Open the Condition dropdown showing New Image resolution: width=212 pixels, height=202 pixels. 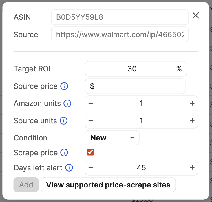tap(112, 138)
